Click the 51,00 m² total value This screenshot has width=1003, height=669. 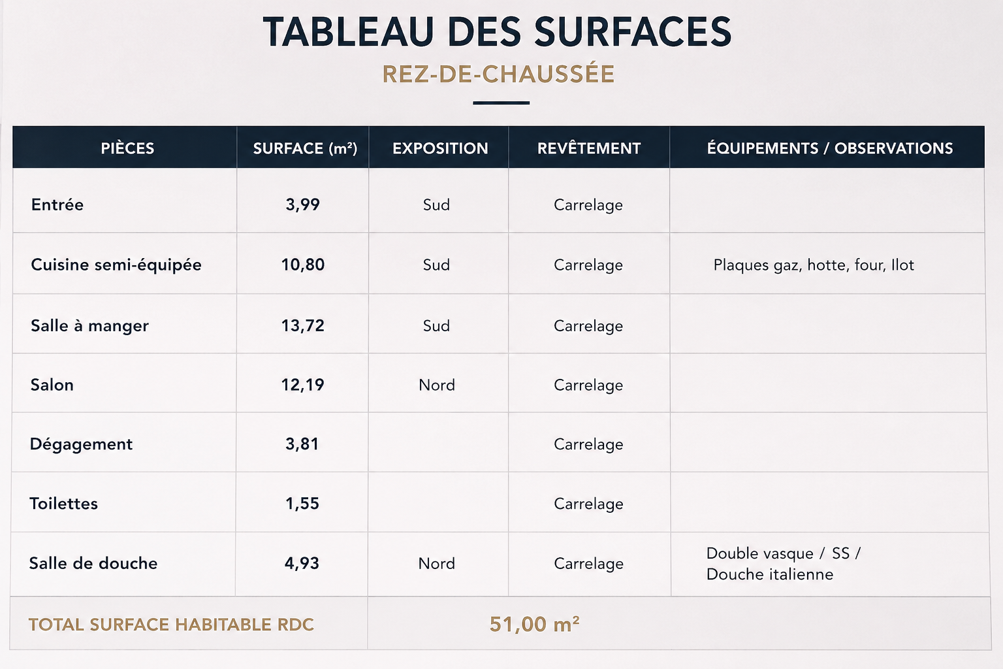coord(535,624)
